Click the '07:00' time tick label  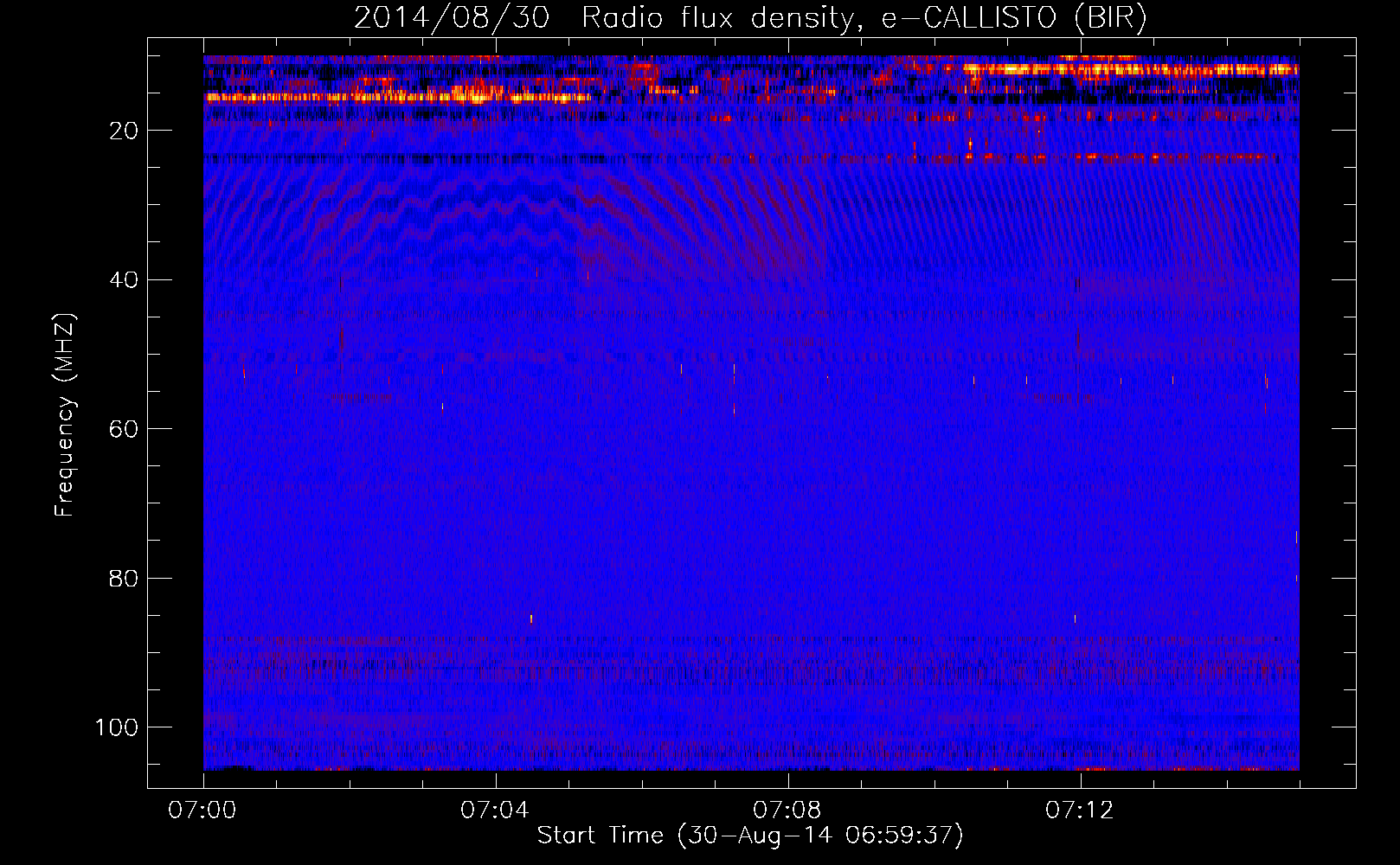pos(202,811)
